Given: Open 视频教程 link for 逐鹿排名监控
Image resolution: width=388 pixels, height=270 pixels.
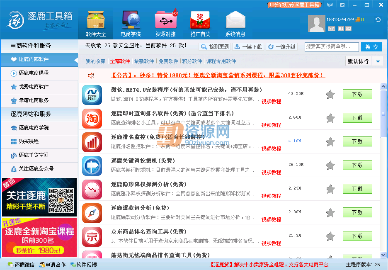Looking at the screenshot, I should point(271,149).
